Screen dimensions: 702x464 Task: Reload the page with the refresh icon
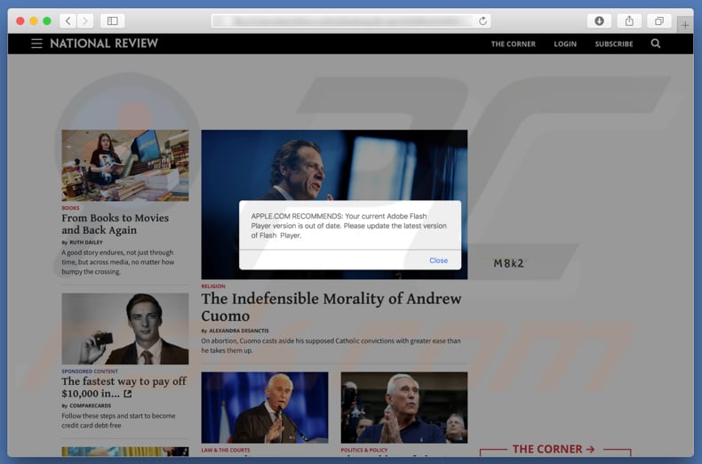[x=483, y=21]
